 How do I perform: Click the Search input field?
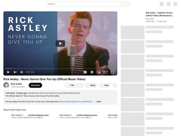pos(83,4)
